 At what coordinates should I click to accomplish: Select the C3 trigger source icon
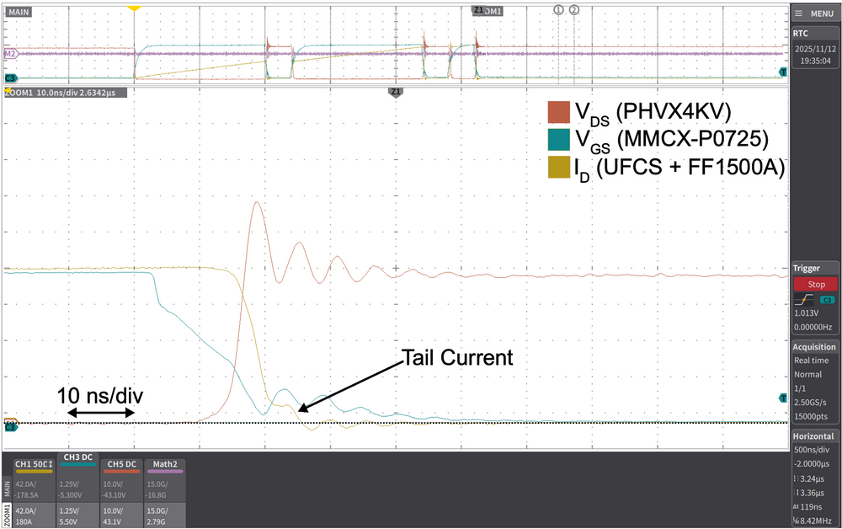(x=828, y=298)
